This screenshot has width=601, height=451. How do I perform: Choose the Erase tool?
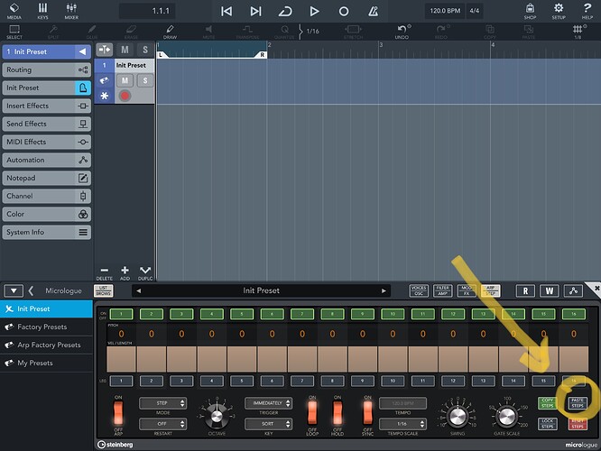point(131,32)
